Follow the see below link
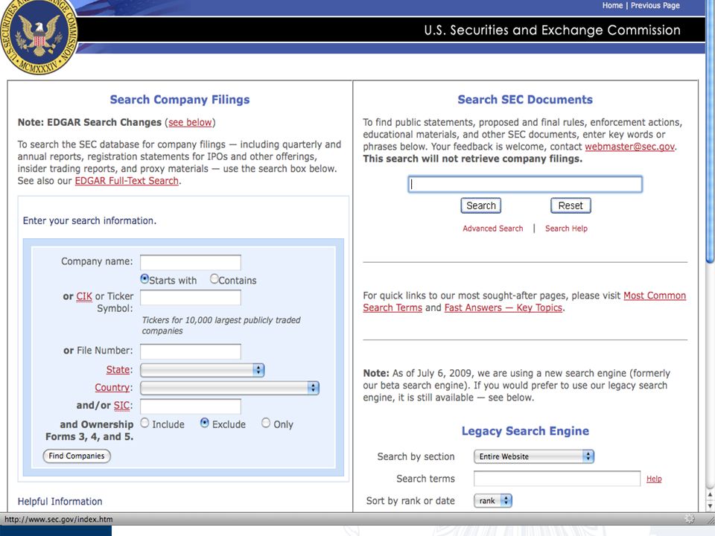This screenshot has height=536, width=715. [x=190, y=122]
